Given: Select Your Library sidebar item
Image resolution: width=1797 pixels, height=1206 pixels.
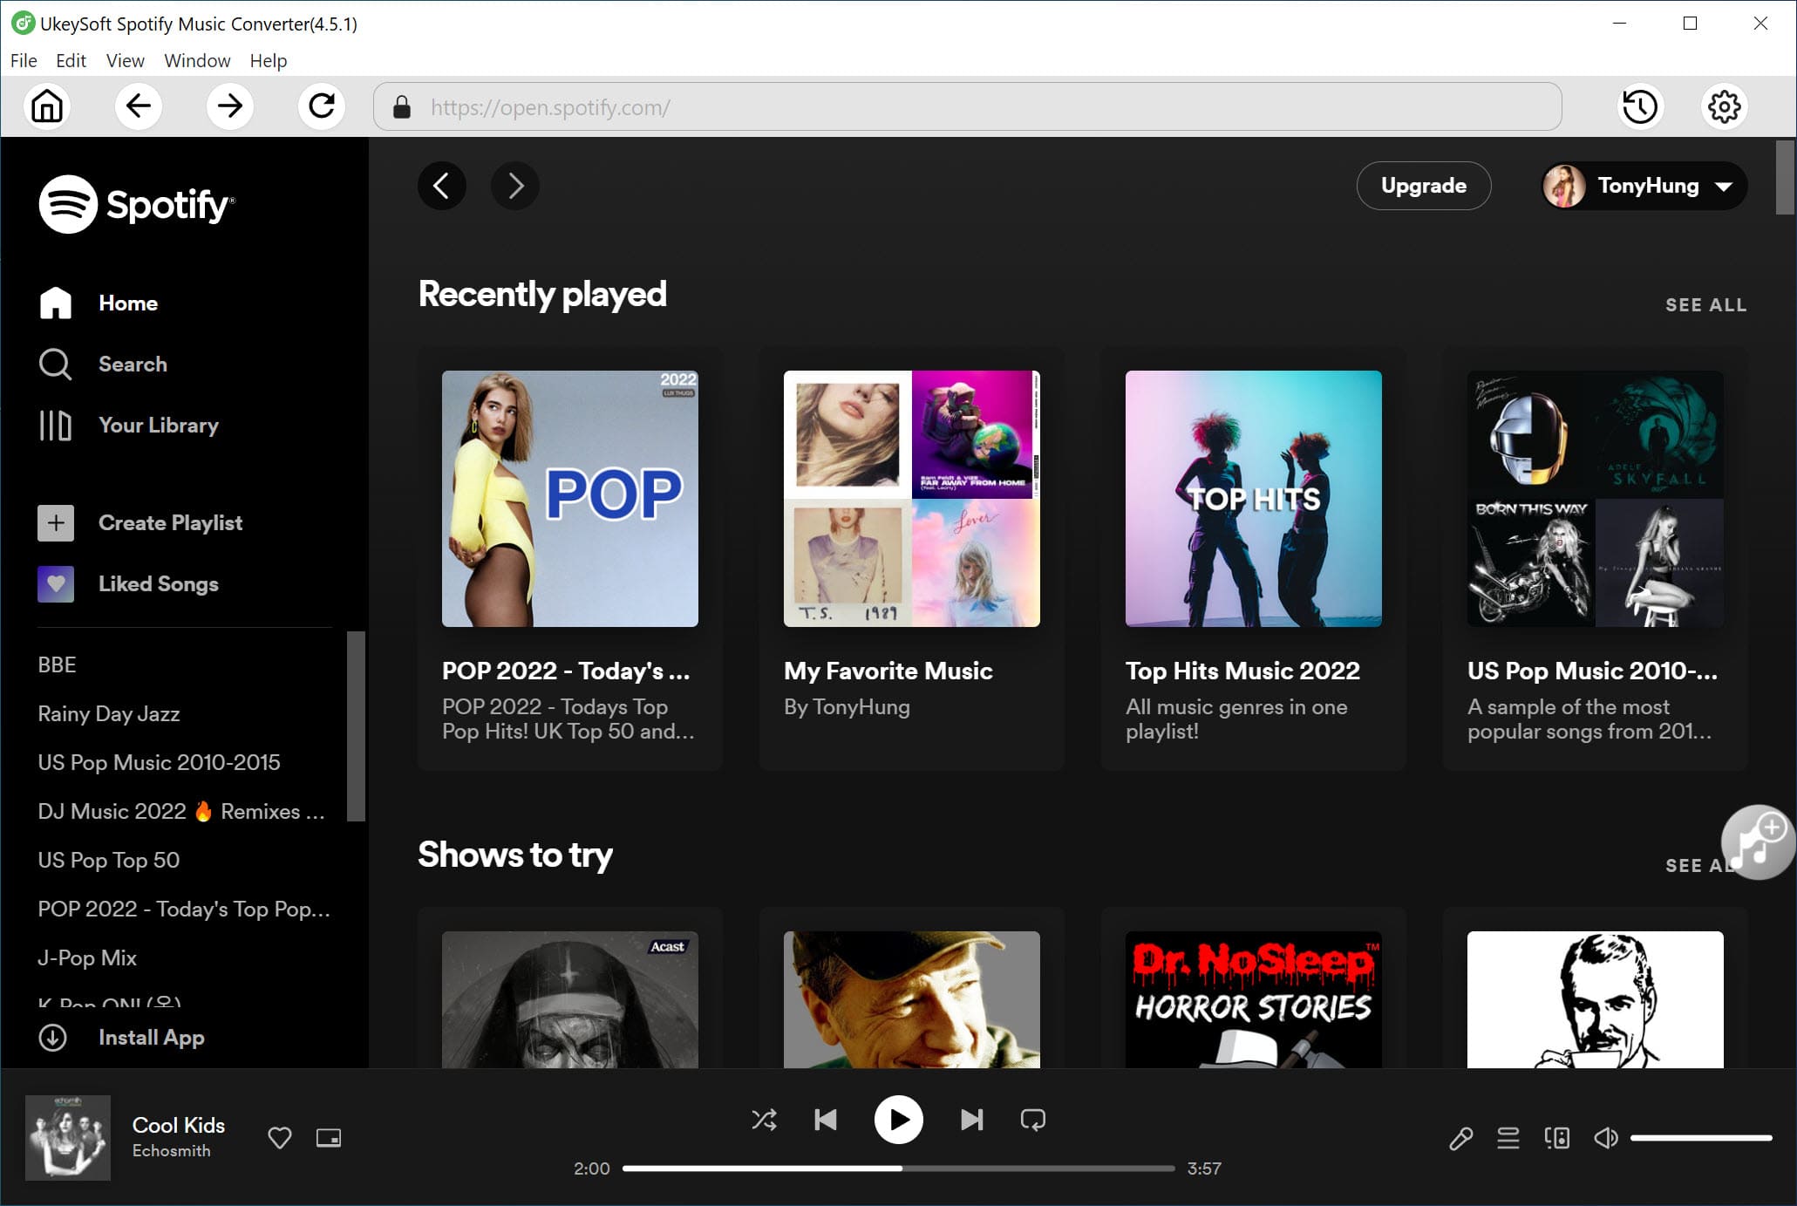Looking at the screenshot, I should point(158,426).
